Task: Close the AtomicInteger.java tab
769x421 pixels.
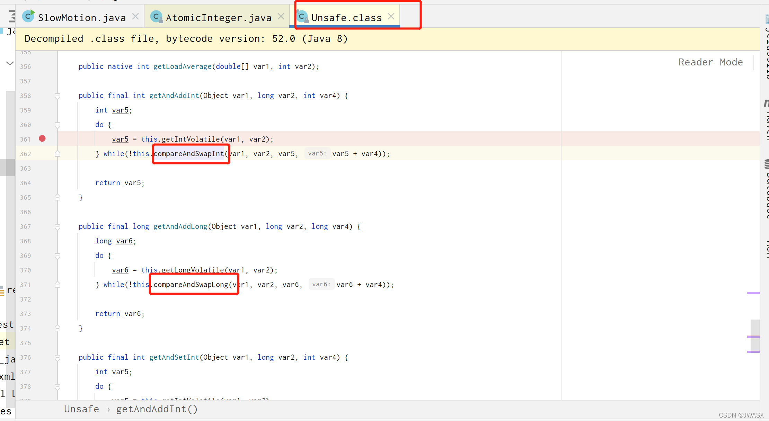Action: [x=281, y=16]
